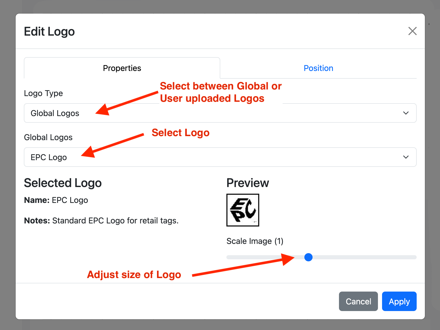Screen dimensions: 440x330
Task: Click the Selected Logo heading
Action: [x=63, y=183]
